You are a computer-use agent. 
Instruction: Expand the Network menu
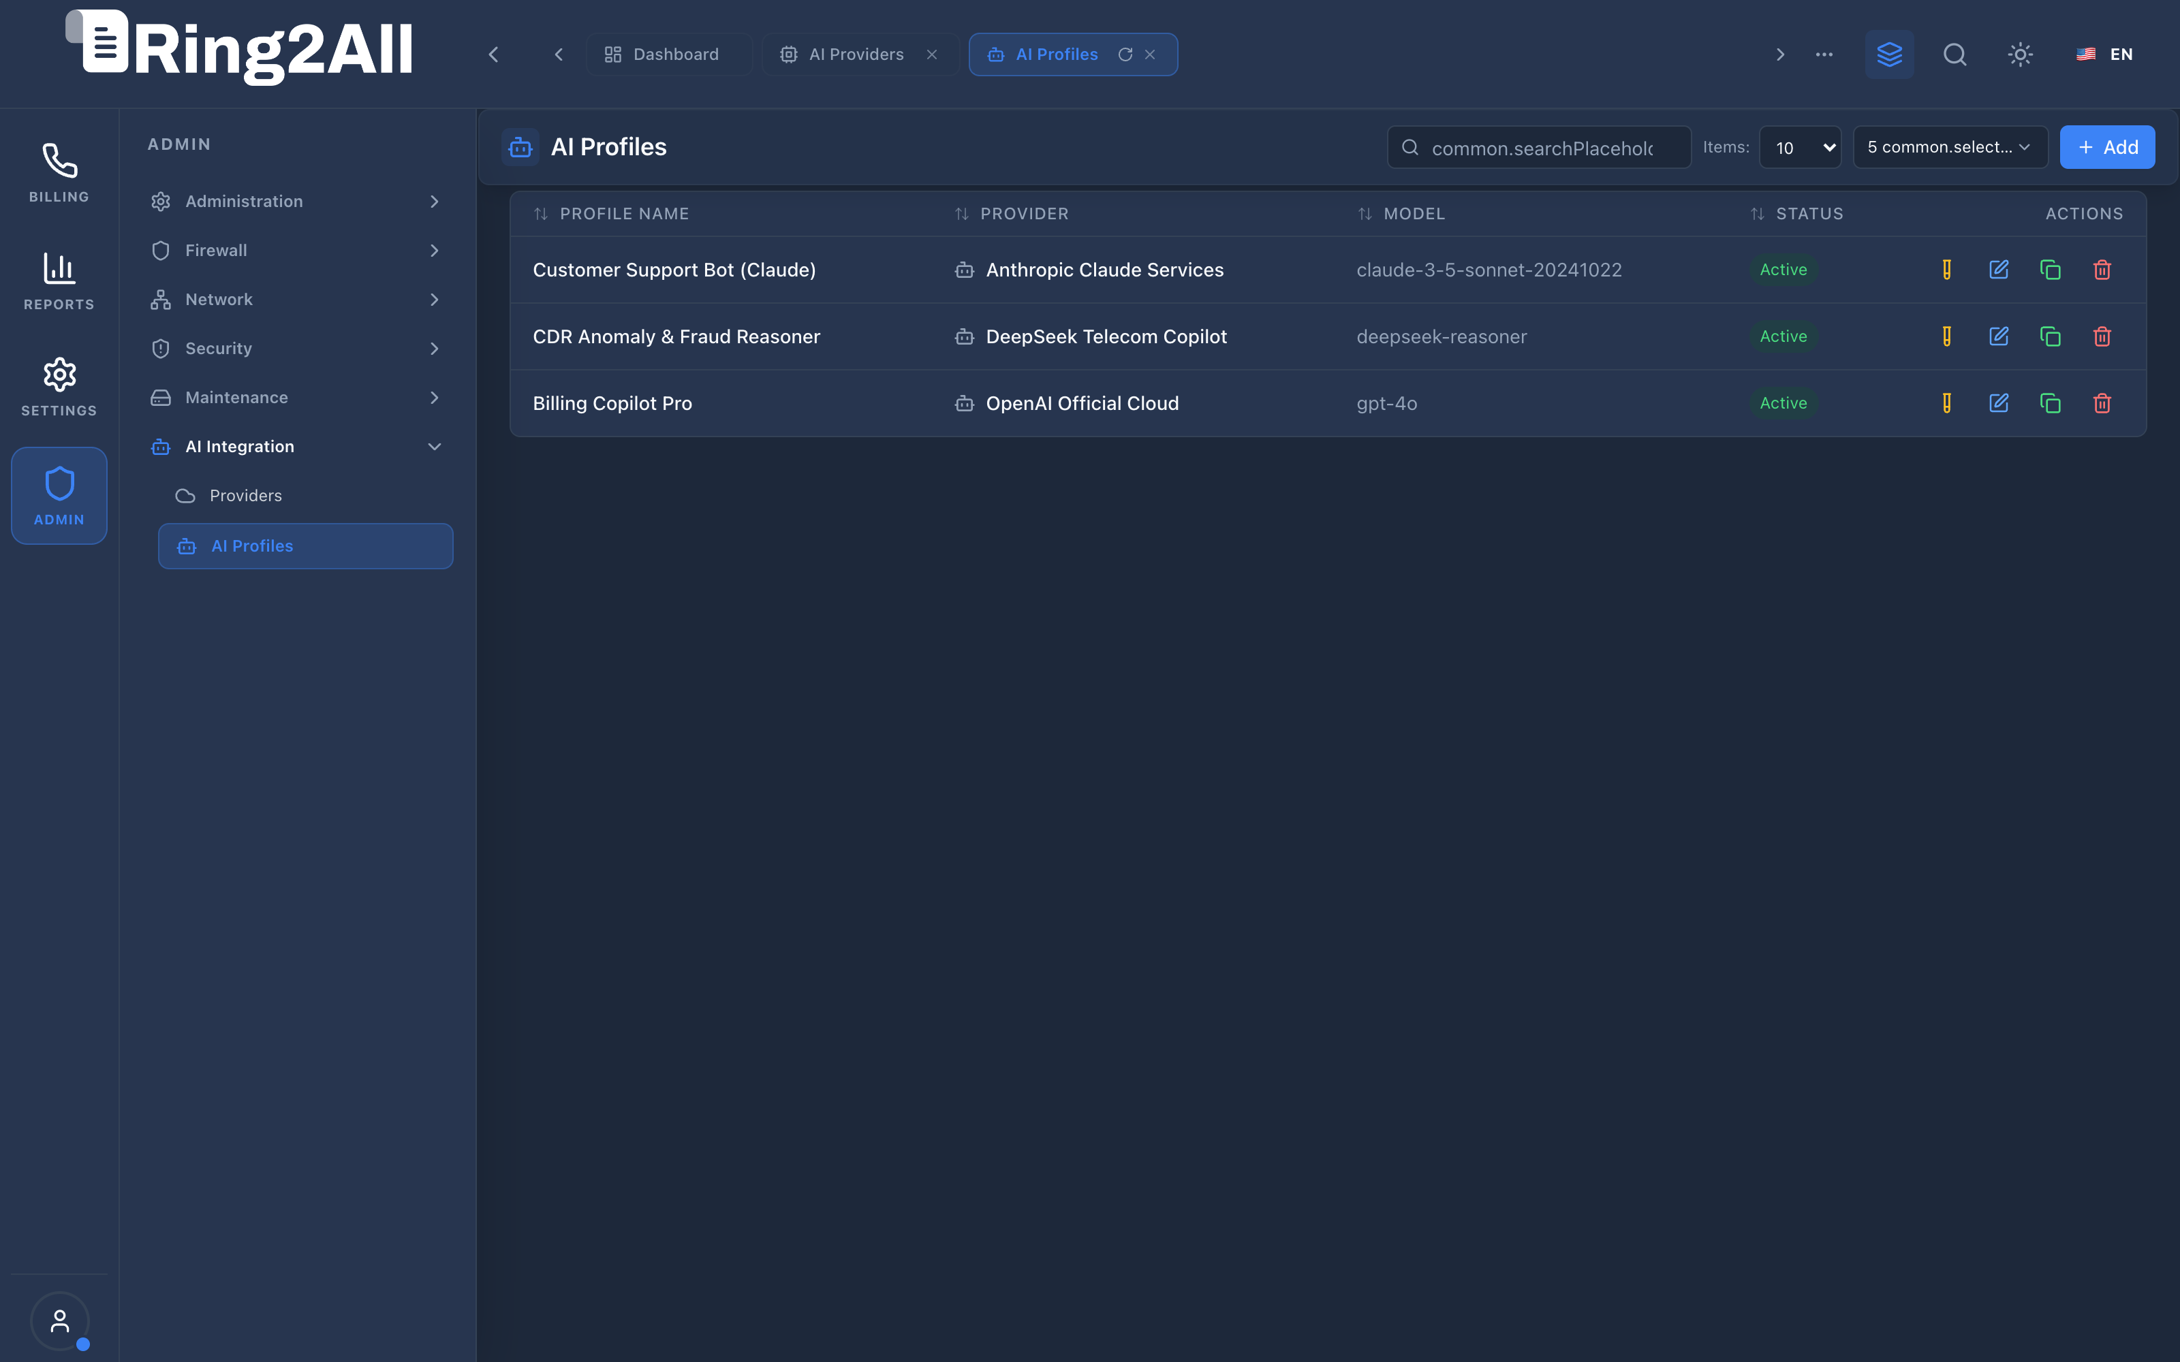[x=296, y=299]
